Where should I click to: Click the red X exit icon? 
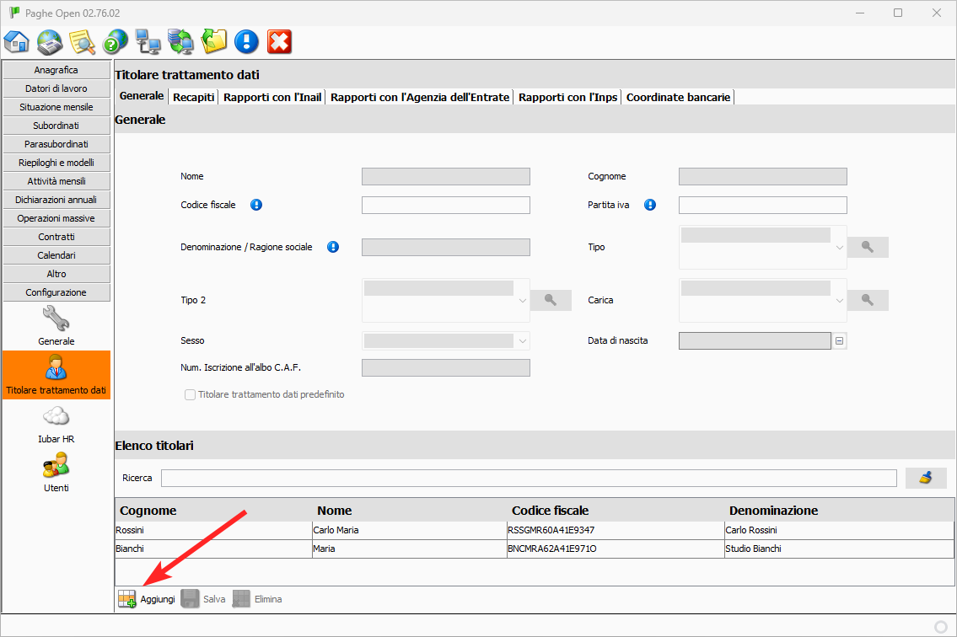279,41
